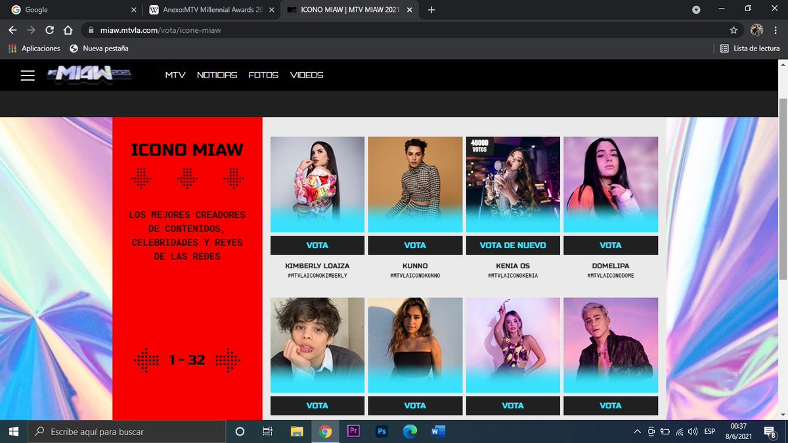Select the ICONO MIAW tab
The width and height of the screenshot is (788, 443).
pos(348,10)
